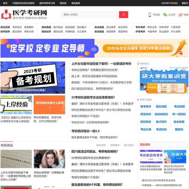The image size is (189, 189).
Task: Open the 考研西综每日一练6.9 link
Action: (x=85, y=131)
